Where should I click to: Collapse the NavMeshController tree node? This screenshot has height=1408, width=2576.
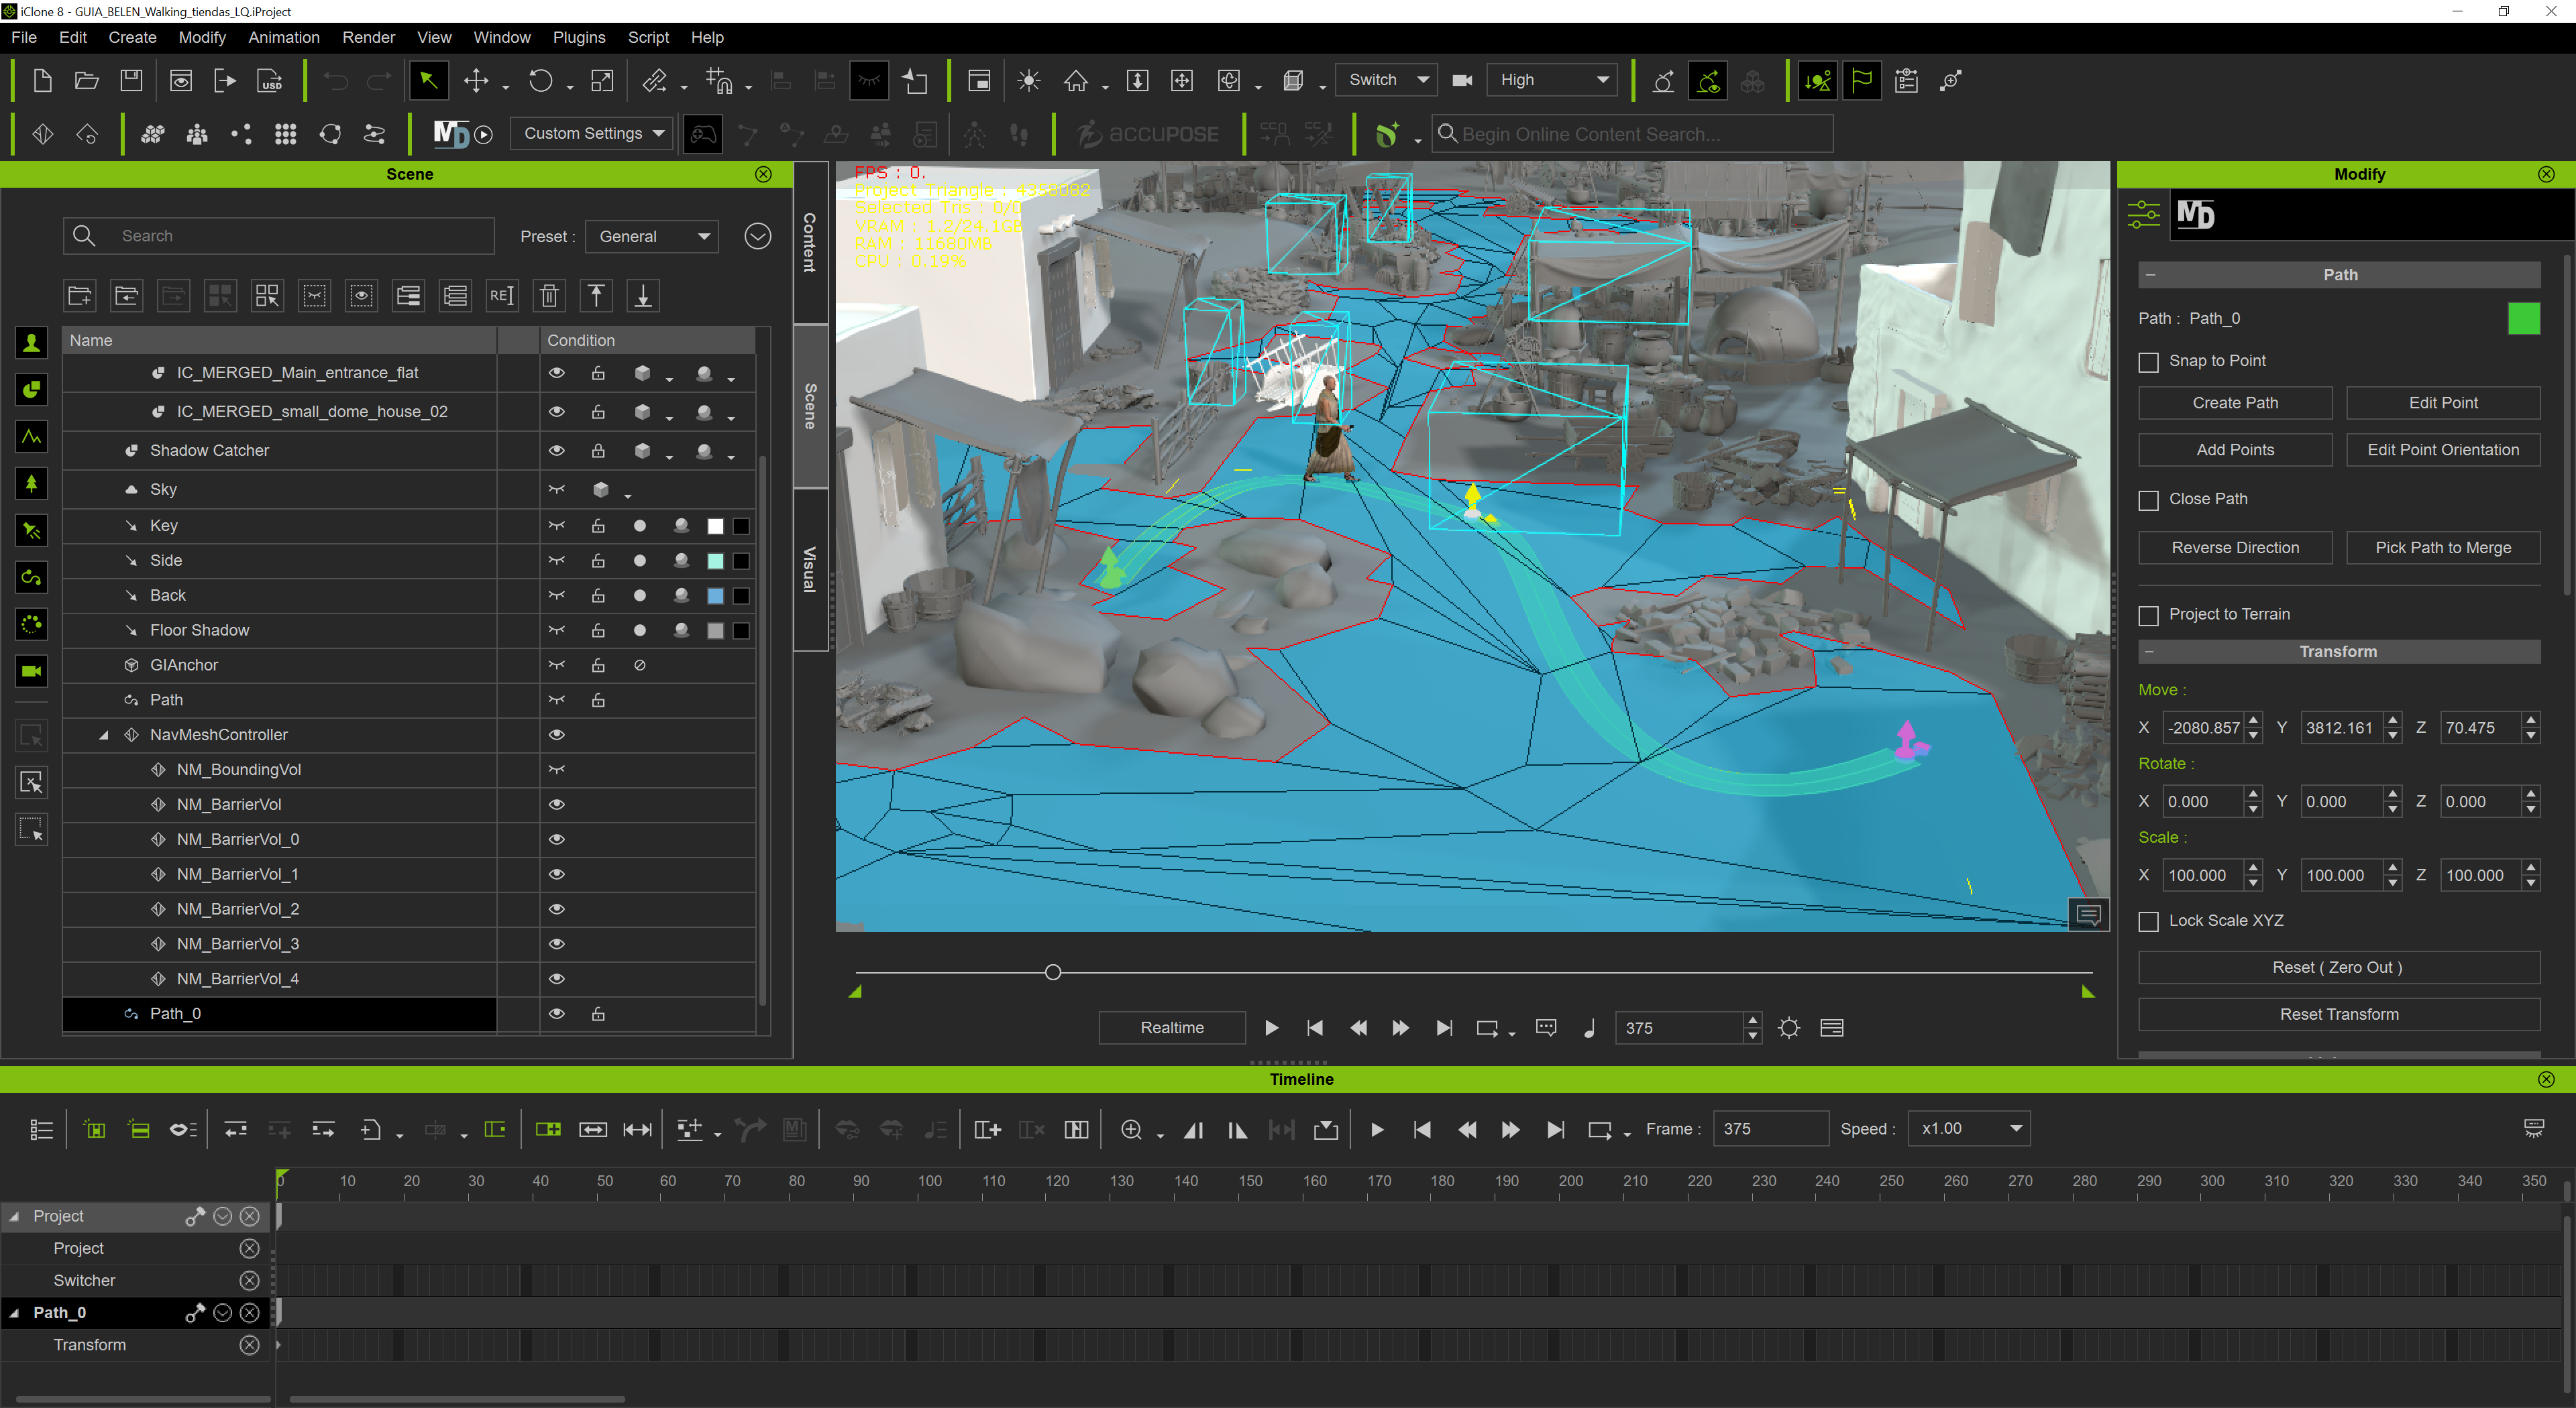click(104, 734)
